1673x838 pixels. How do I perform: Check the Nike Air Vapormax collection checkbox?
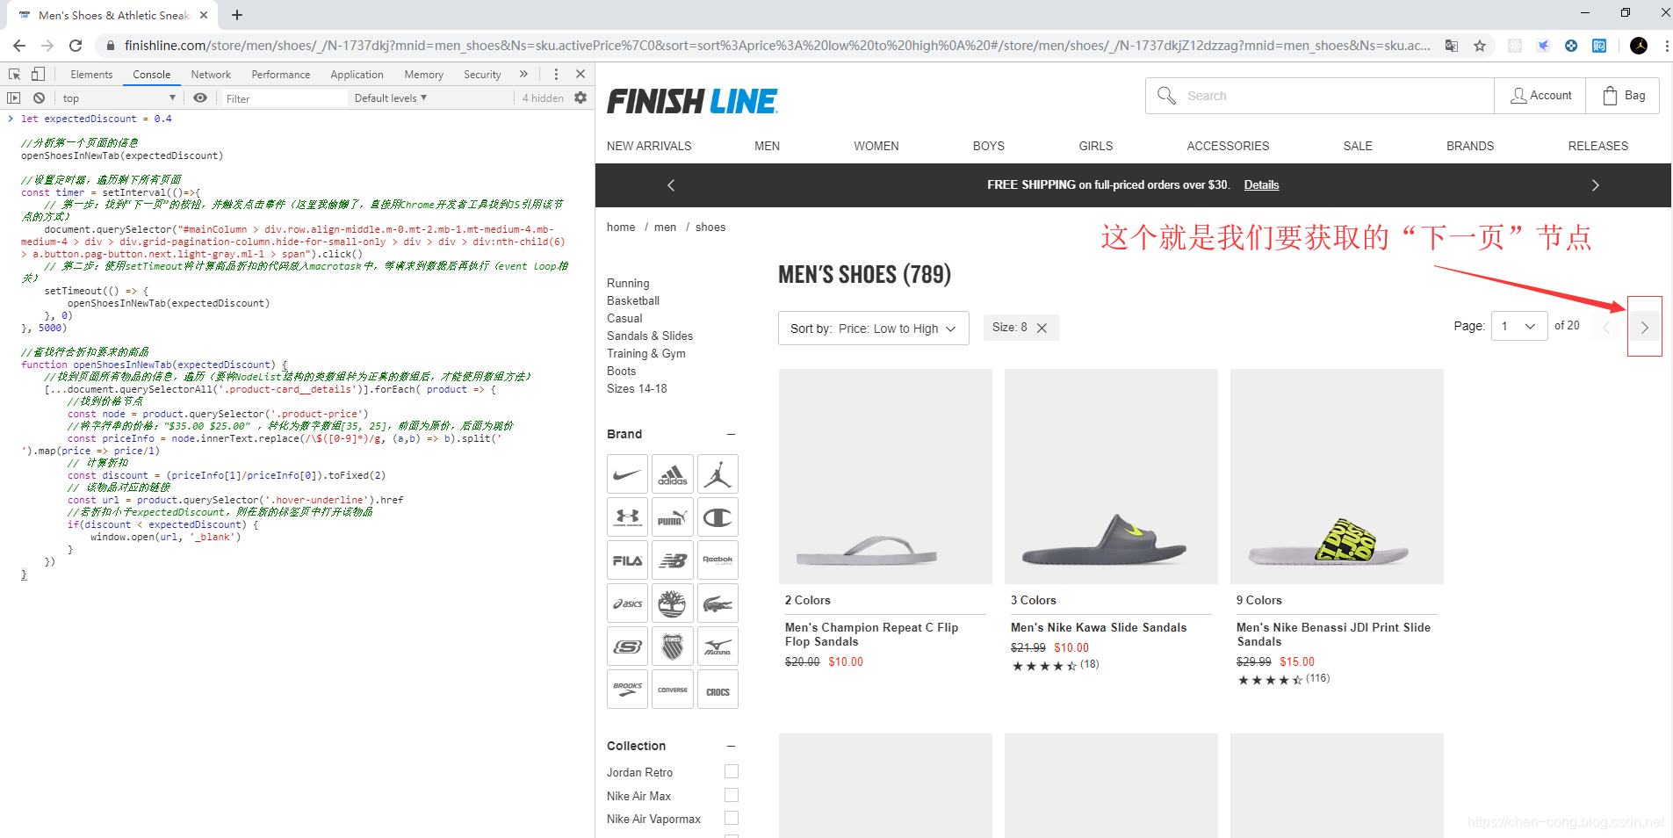point(732,818)
